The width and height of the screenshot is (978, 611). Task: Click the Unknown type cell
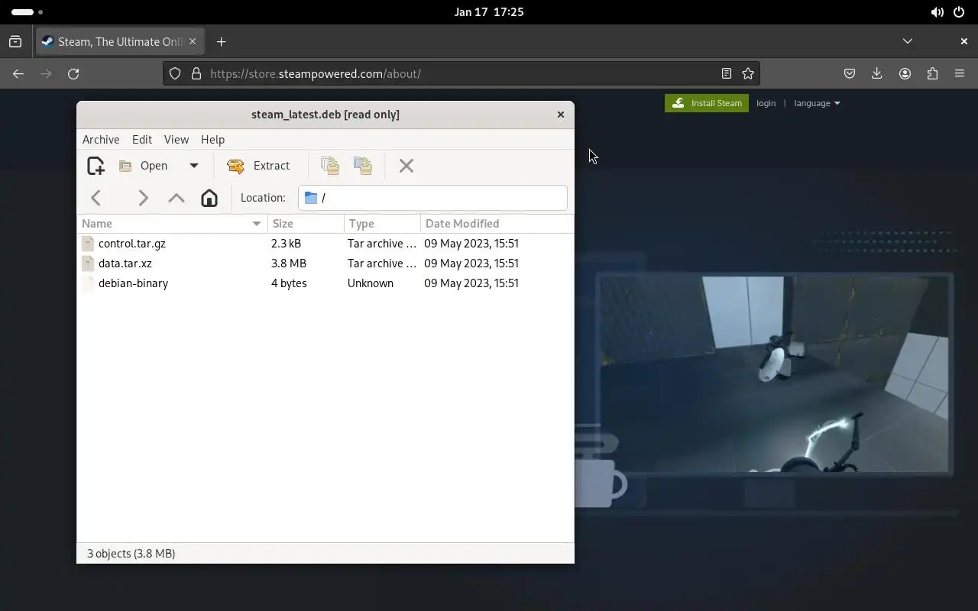(371, 283)
